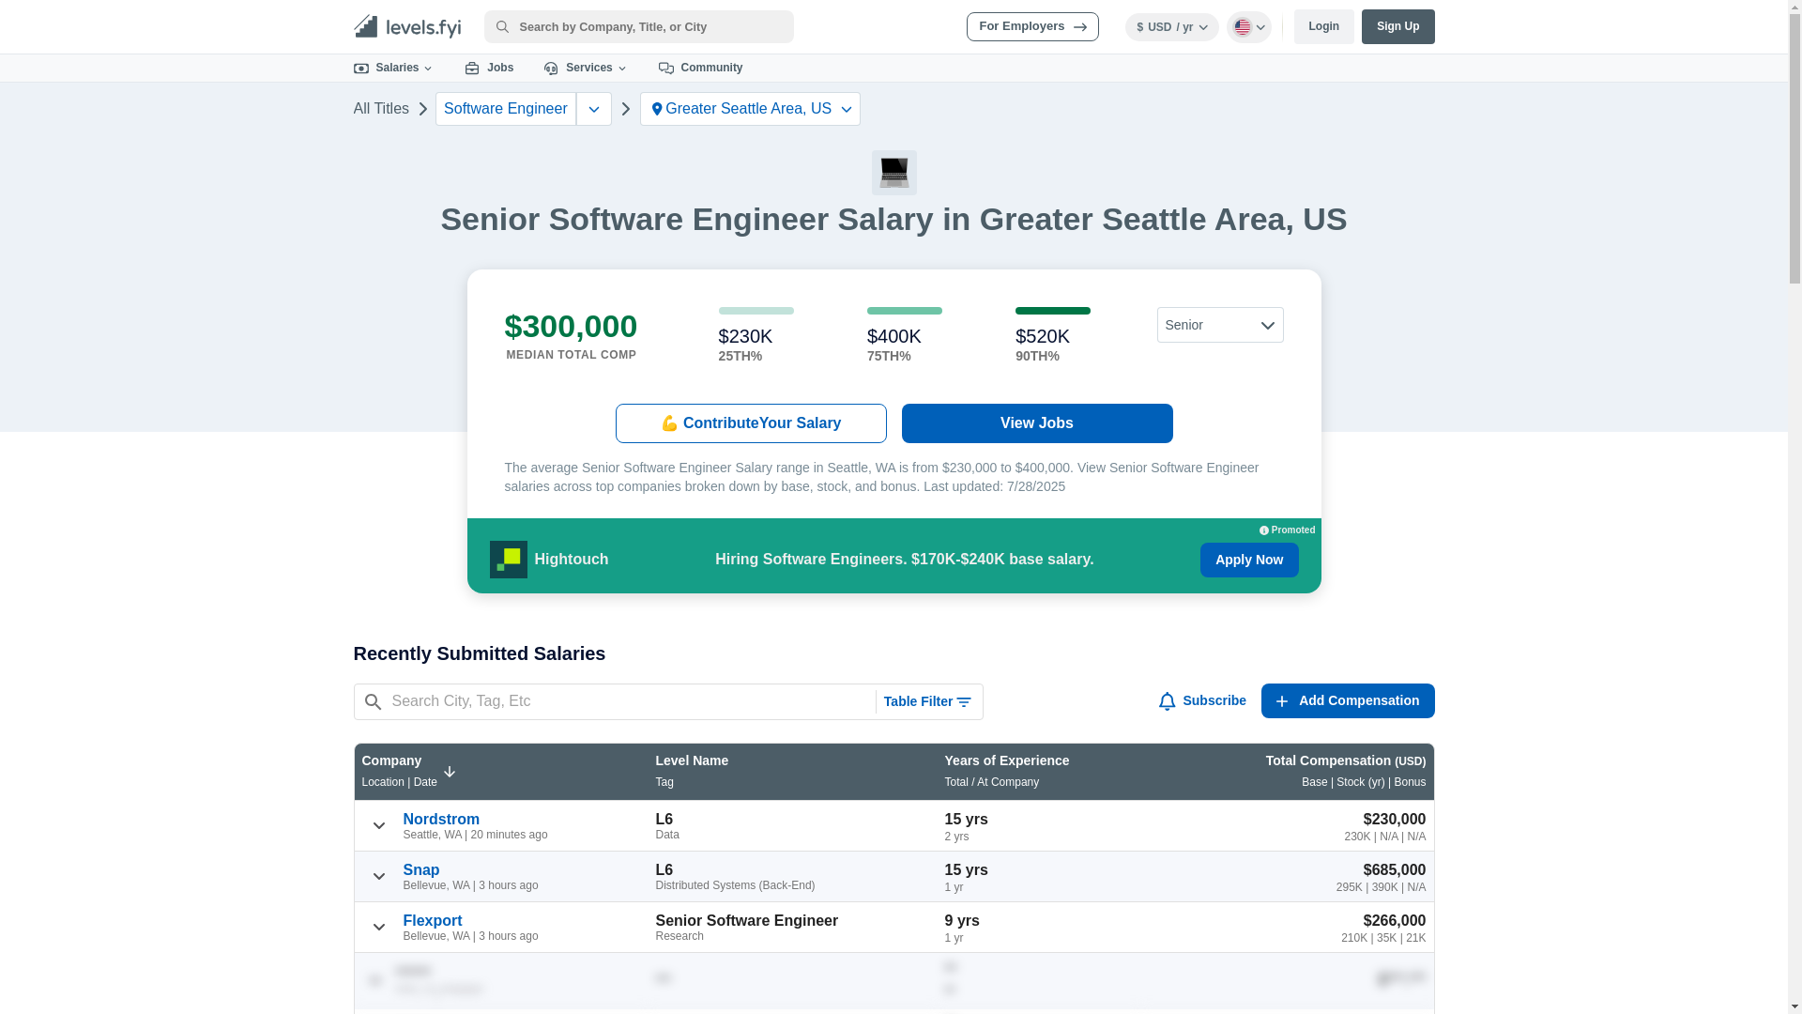The image size is (1802, 1014).
Task: Open the Salaries menu
Action: [393, 68]
